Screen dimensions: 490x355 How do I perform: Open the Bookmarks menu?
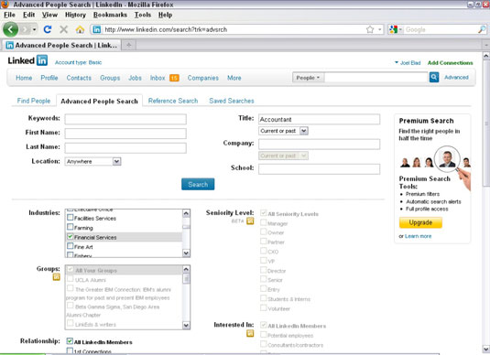(110, 15)
